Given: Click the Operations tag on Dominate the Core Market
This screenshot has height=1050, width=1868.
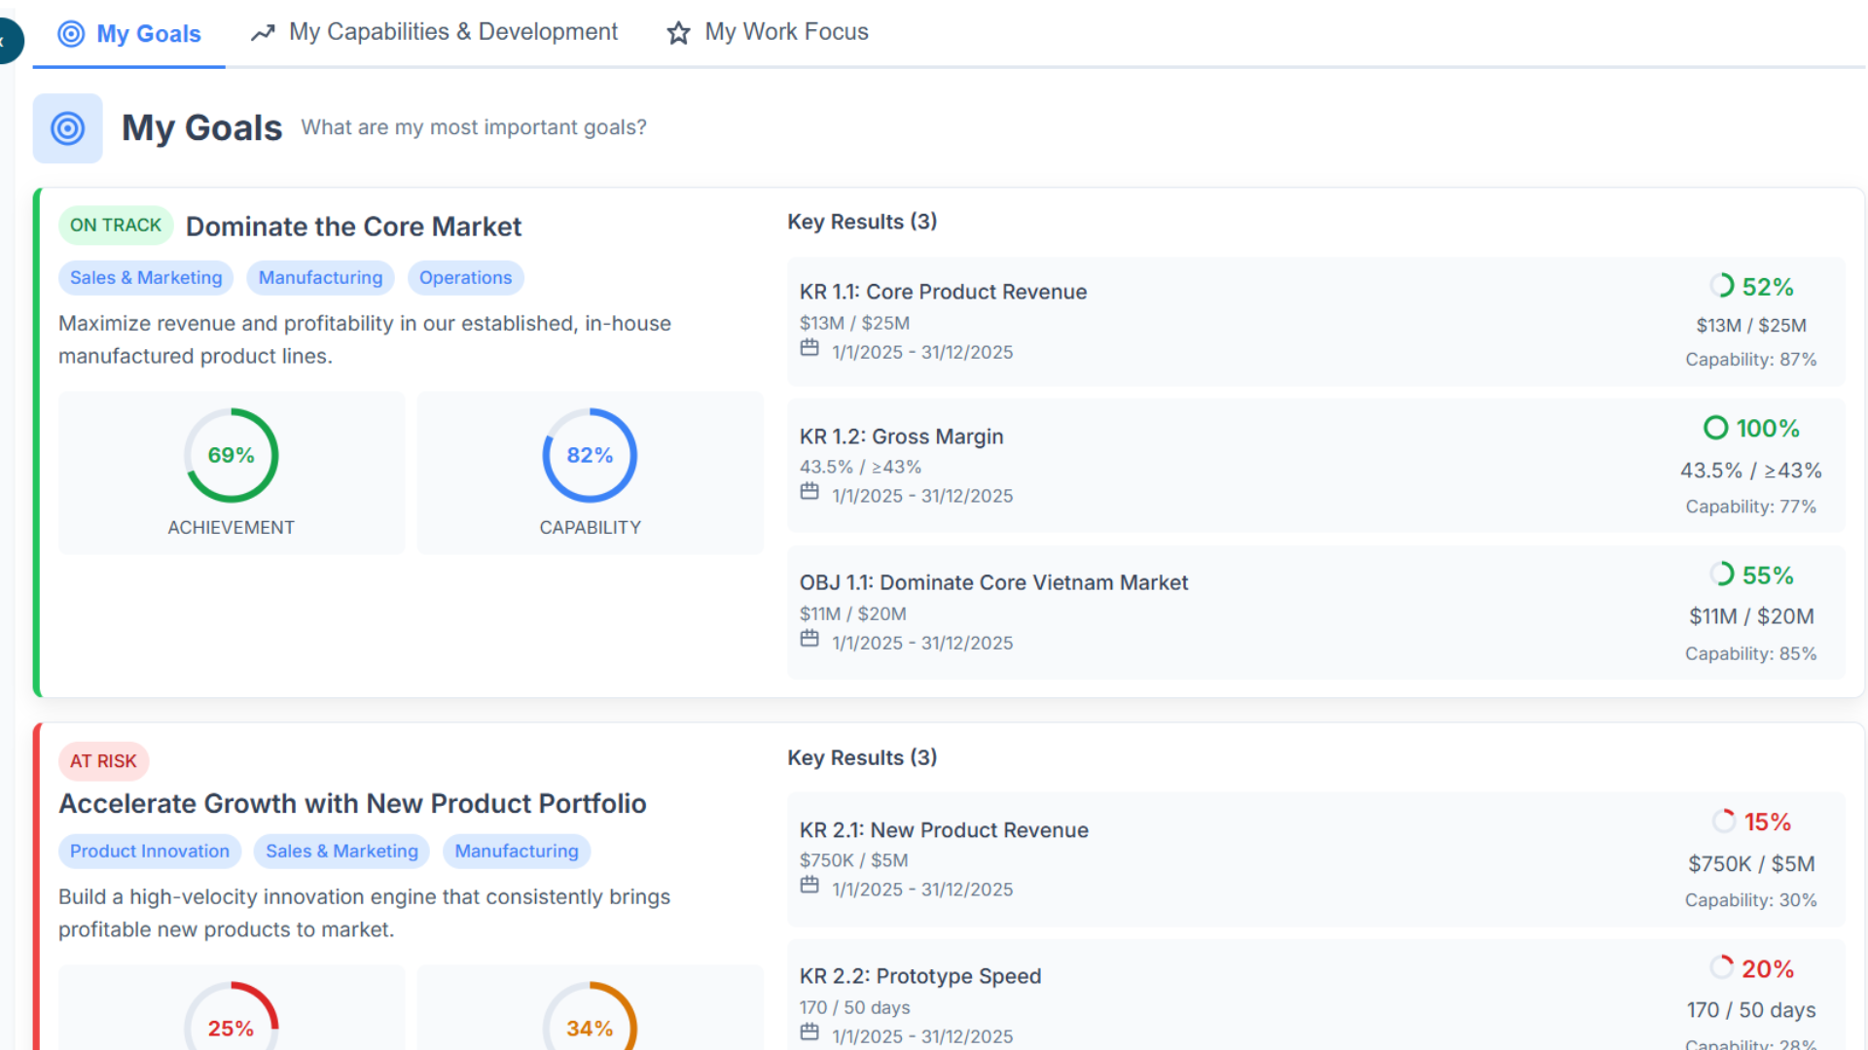Looking at the screenshot, I should coord(465,278).
